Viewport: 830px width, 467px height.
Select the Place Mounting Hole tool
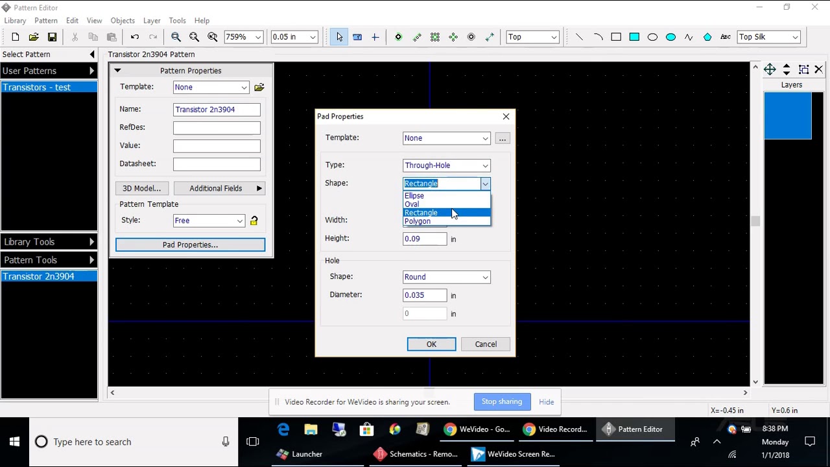coord(471,37)
